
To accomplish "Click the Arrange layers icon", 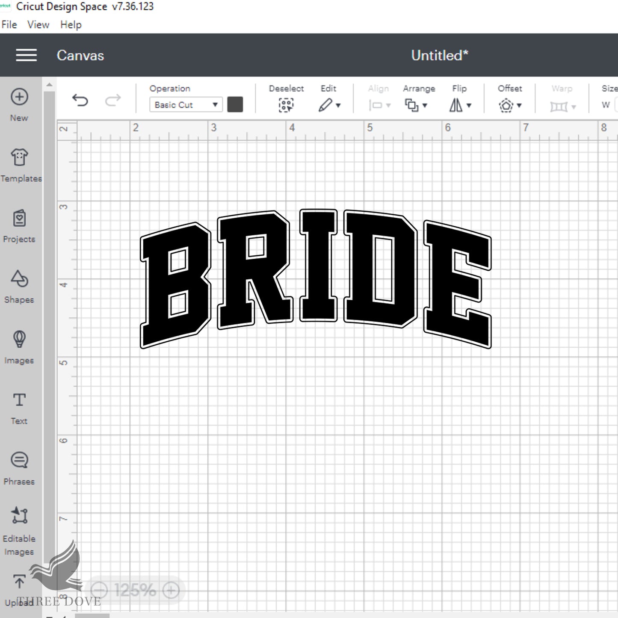I will [x=411, y=105].
